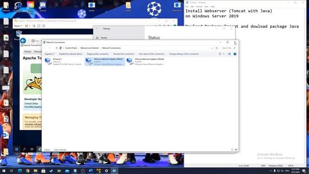Open the Edit menu in Notepad
This screenshot has width=309, height=174.
192,6
